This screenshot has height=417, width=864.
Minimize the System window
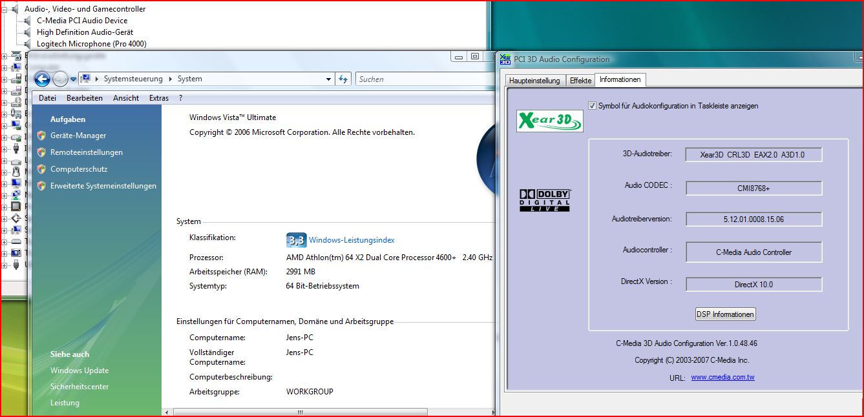click(x=459, y=56)
